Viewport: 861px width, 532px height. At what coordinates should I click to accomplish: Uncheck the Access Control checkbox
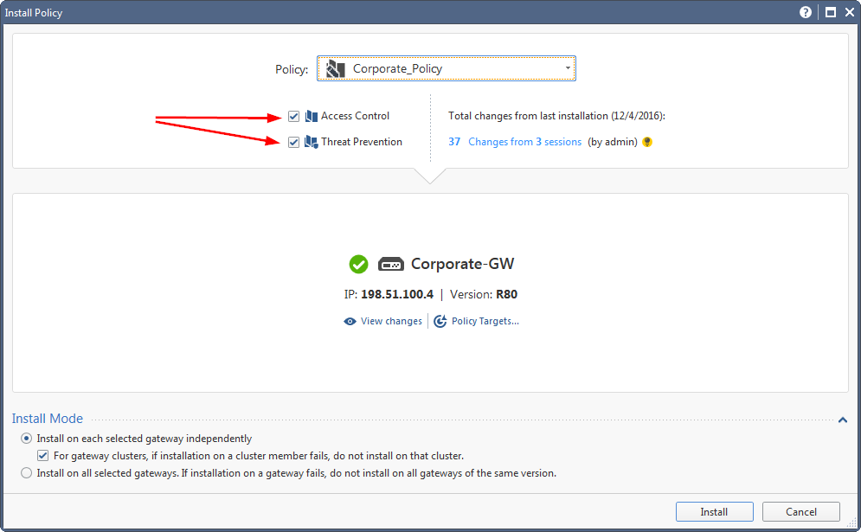(x=293, y=116)
